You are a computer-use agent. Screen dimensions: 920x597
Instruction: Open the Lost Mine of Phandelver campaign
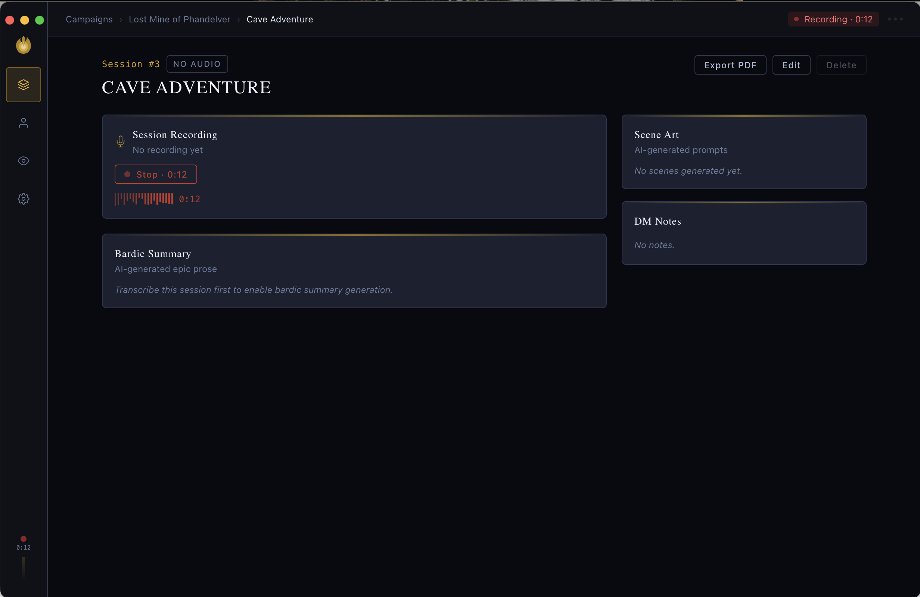click(179, 19)
